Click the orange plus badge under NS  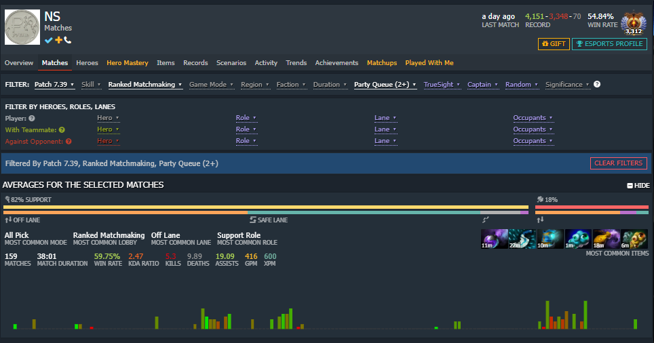coord(58,39)
